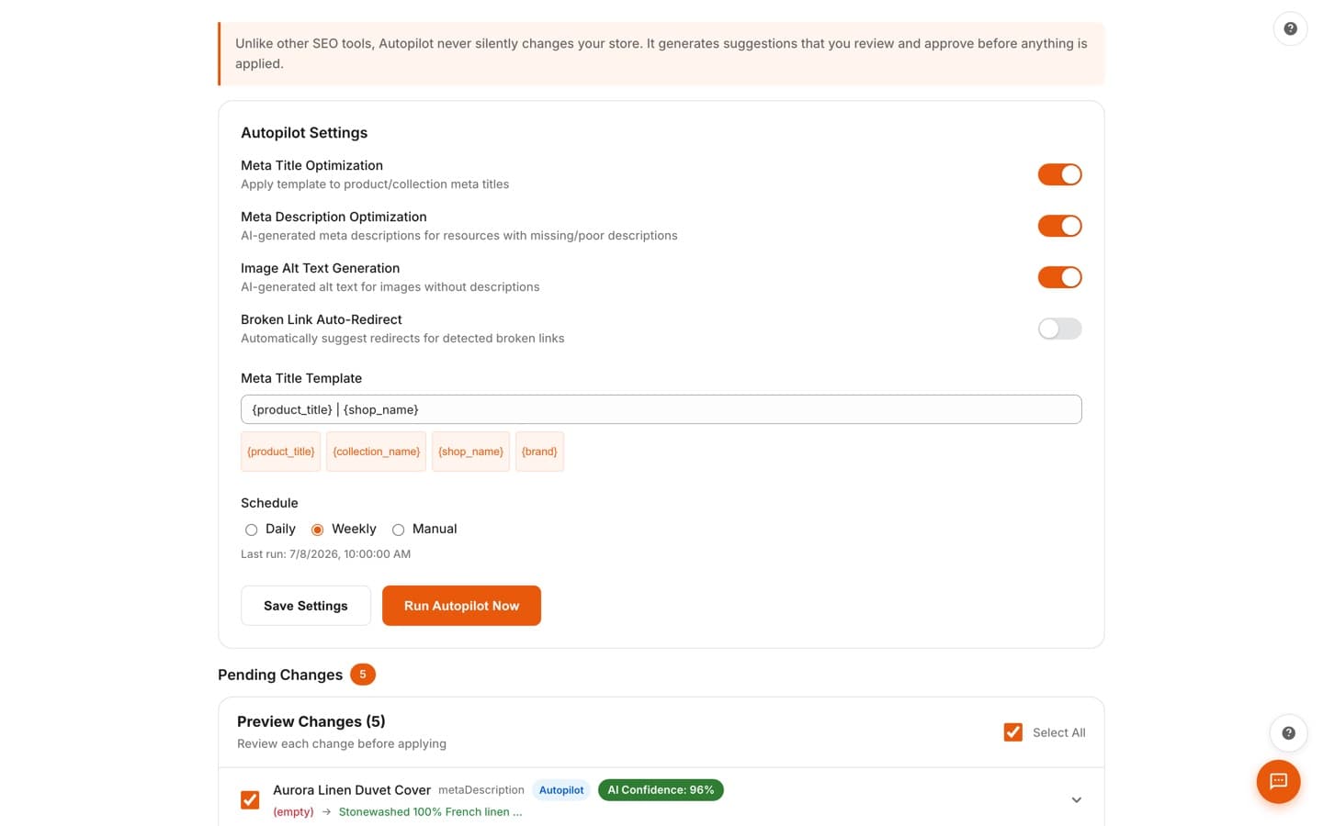Click the Preview Changes (5) heading
The image size is (1323, 826).
coord(311,721)
